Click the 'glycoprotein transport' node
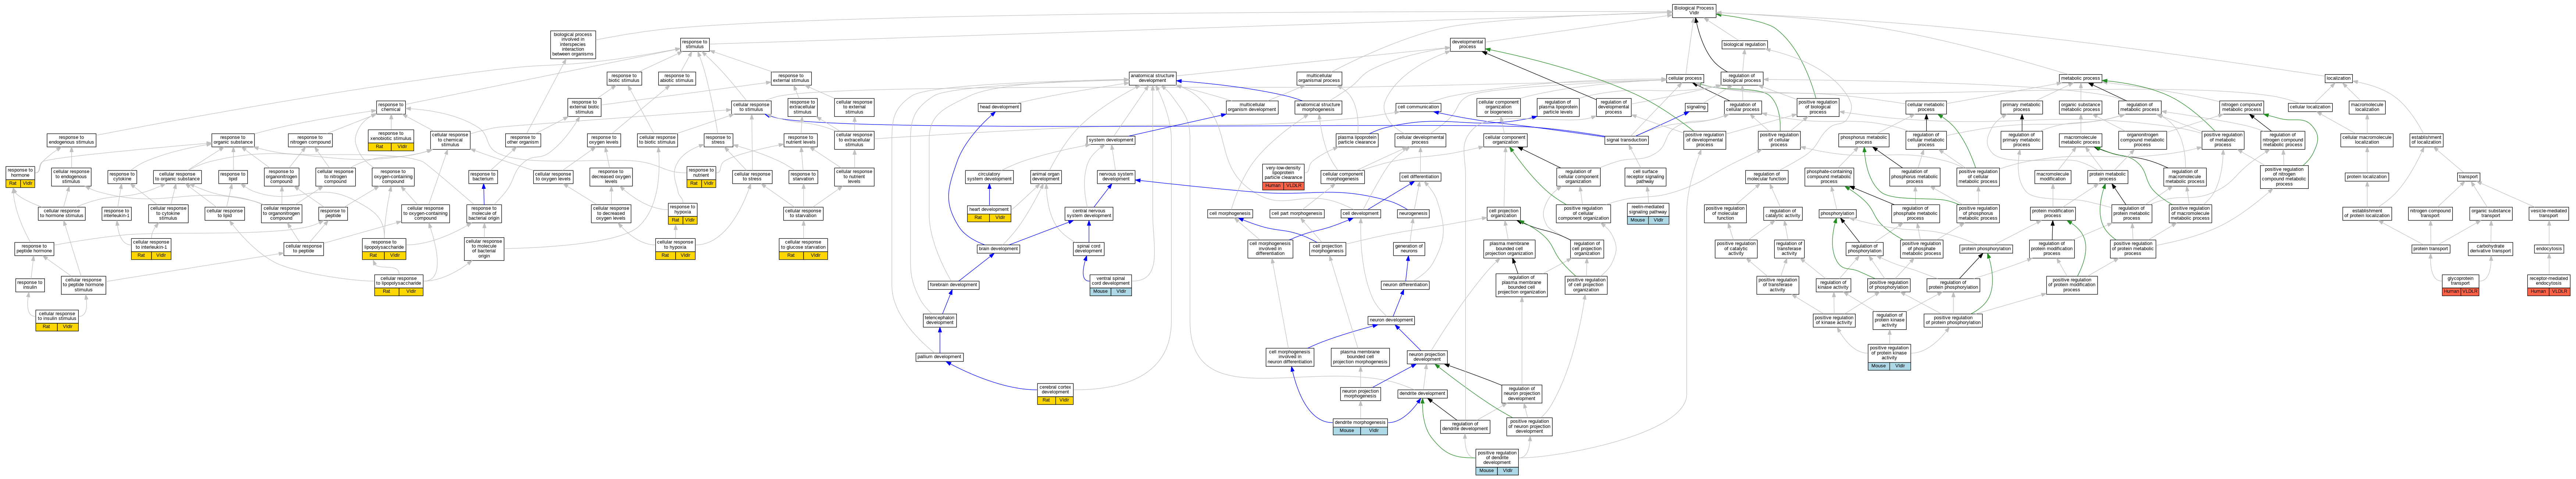The width and height of the screenshot is (2576, 479). (2460, 285)
